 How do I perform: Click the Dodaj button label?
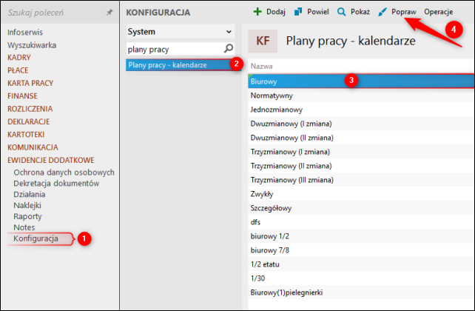coord(276,12)
